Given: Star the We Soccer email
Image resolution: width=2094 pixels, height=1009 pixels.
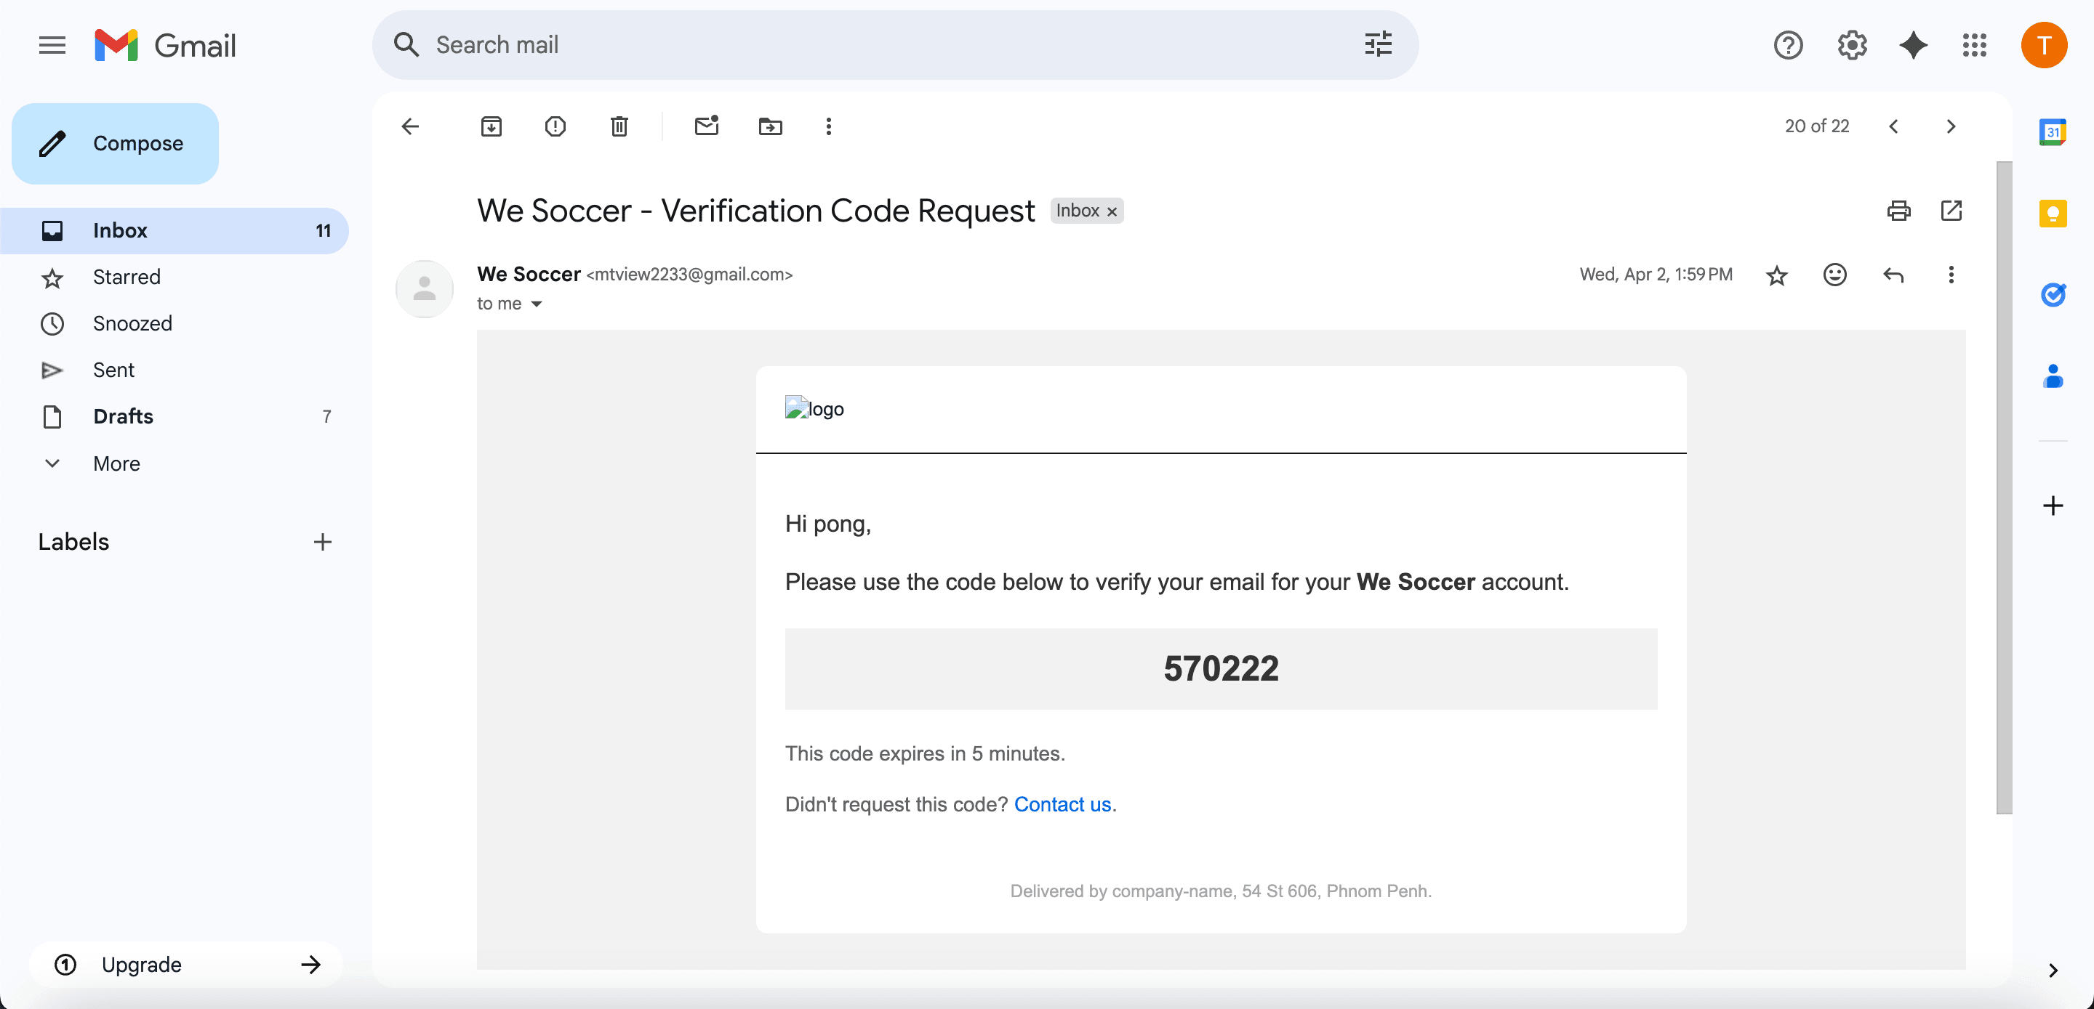Looking at the screenshot, I should click(x=1777, y=275).
